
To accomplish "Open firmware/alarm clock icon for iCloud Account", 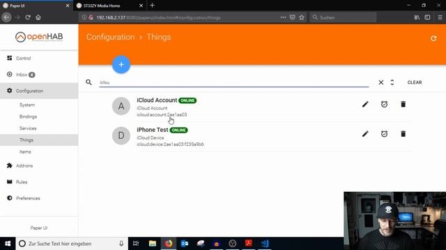I will [384, 104].
